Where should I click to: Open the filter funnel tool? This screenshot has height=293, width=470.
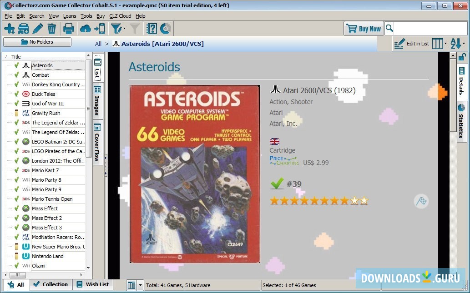pyautogui.click(x=116, y=29)
